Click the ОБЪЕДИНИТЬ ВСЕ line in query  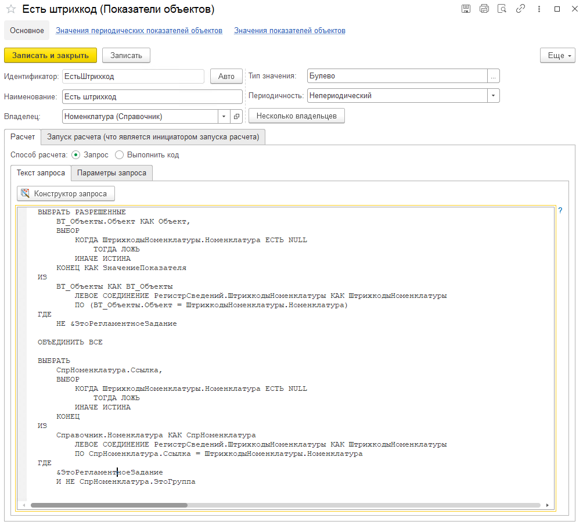tap(70, 342)
